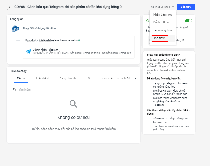Viewport: 210px width, 166px height.
Task: Click the If product totalAvaiable condition row
Action: [x=78, y=40]
